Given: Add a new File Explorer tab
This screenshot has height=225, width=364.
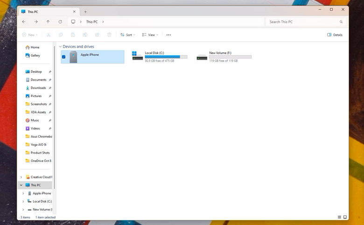Looking at the screenshot, I should [x=85, y=12].
